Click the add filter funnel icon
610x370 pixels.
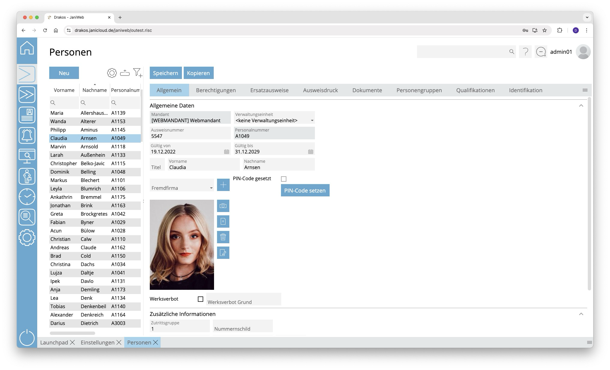click(x=137, y=73)
